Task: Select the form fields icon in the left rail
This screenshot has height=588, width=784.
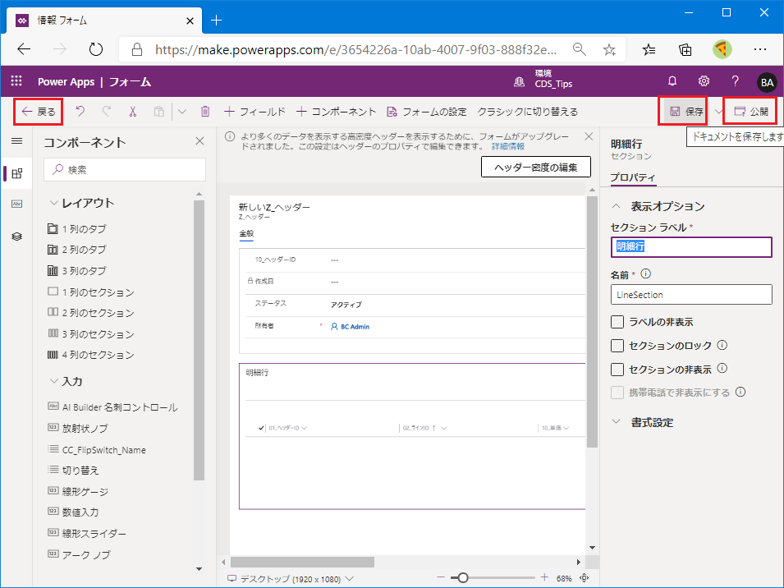Action: click(x=17, y=204)
